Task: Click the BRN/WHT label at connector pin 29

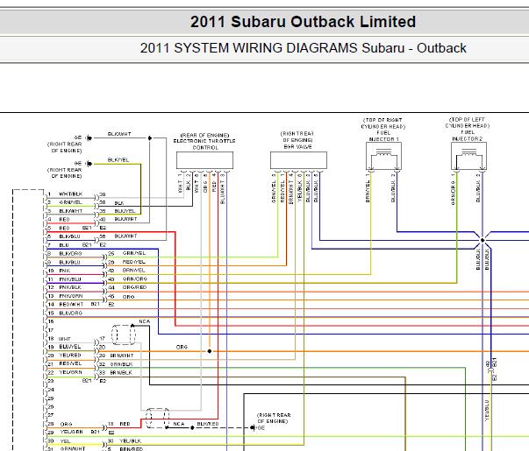Action: click(x=122, y=356)
